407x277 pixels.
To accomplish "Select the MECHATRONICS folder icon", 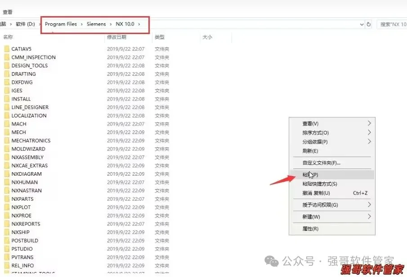I will point(7,140).
